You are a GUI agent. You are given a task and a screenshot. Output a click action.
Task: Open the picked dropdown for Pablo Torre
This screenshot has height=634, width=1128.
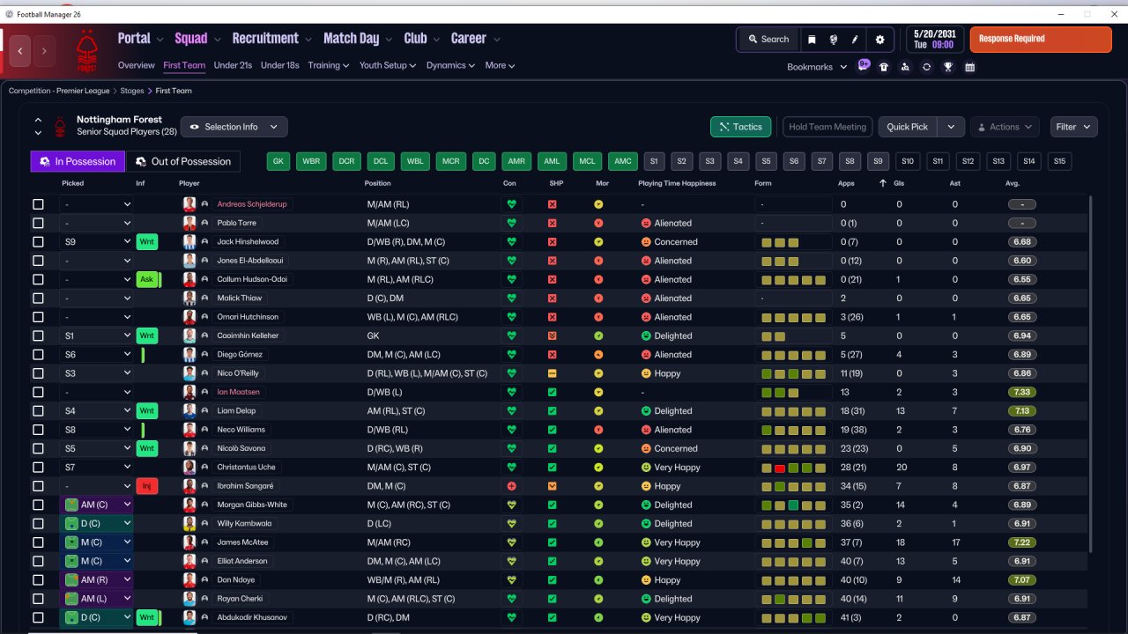(x=97, y=224)
